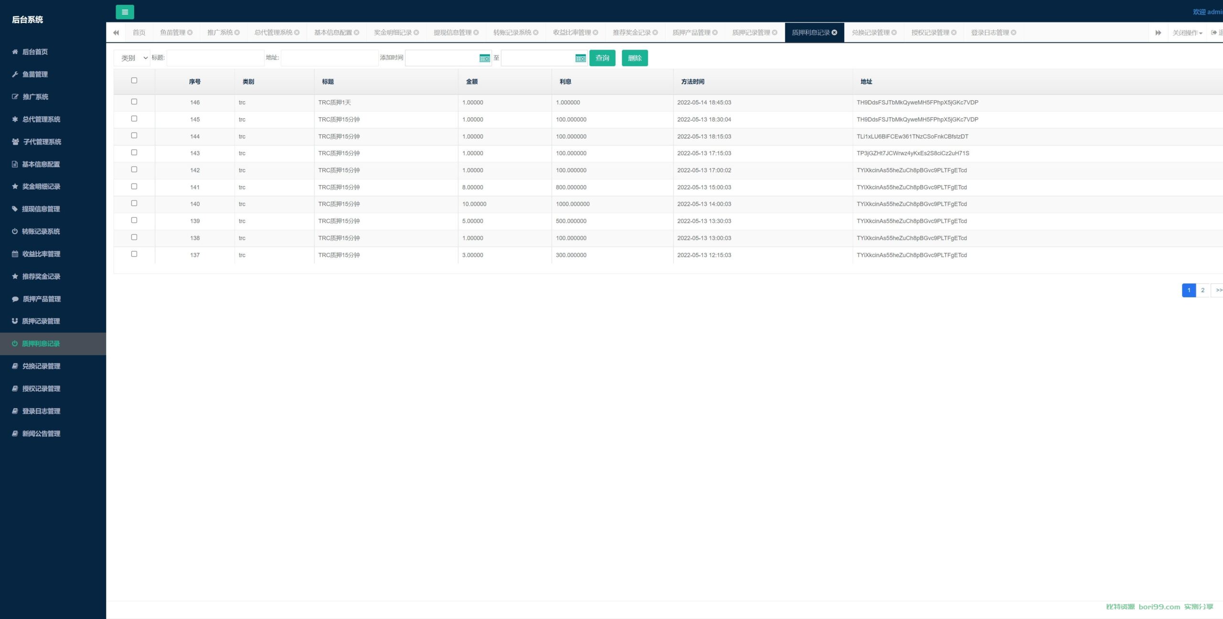Open 转账记录系统 in the sidebar
This screenshot has width=1223, height=619.
coord(53,231)
